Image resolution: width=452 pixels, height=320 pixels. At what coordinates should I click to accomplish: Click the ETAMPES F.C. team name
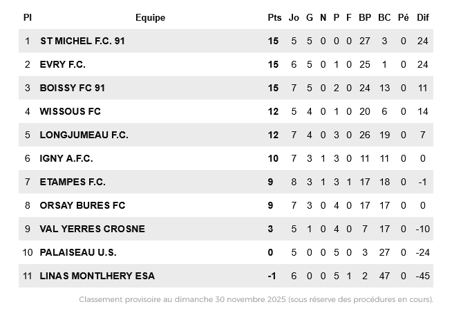point(73,182)
